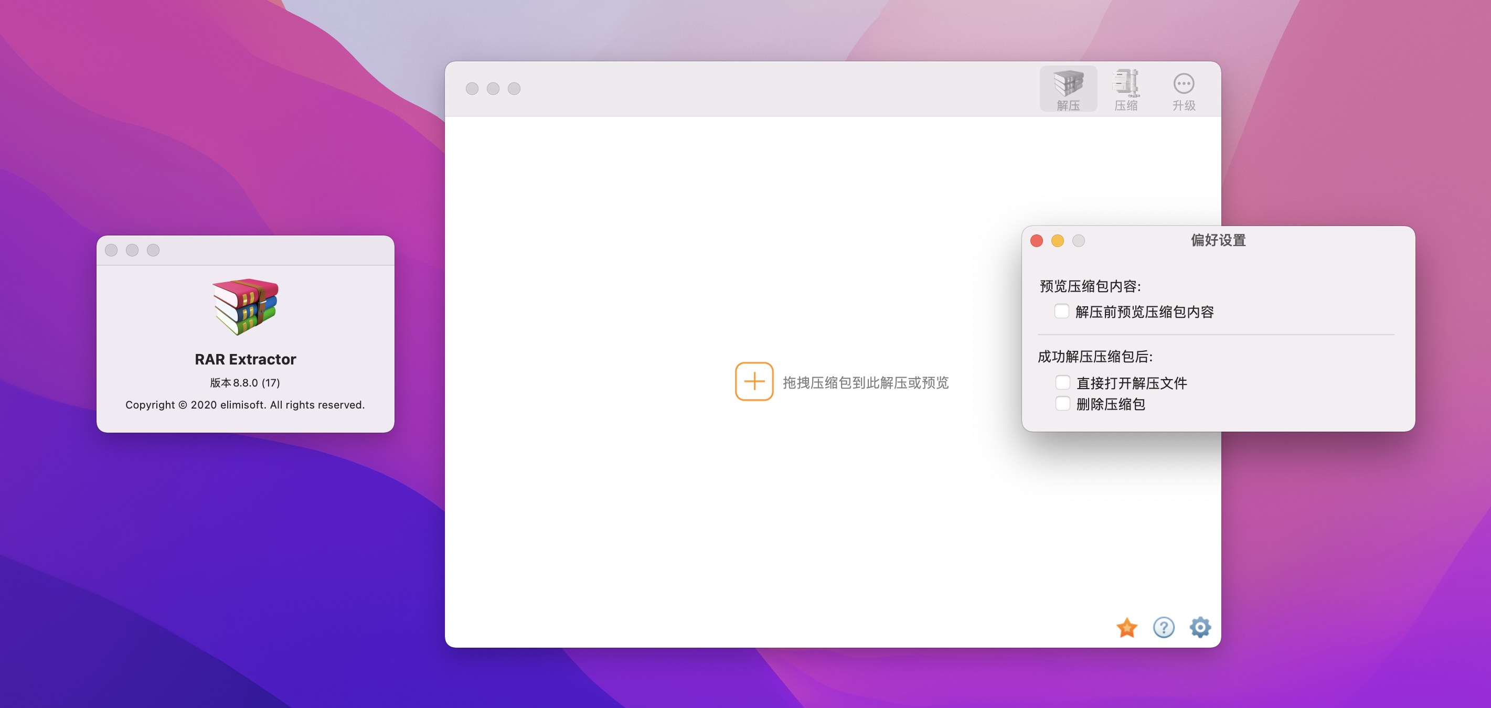The width and height of the screenshot is (1491, 708).
Task: Check the 删除压缩包 option
Action: coord(1063,404)
